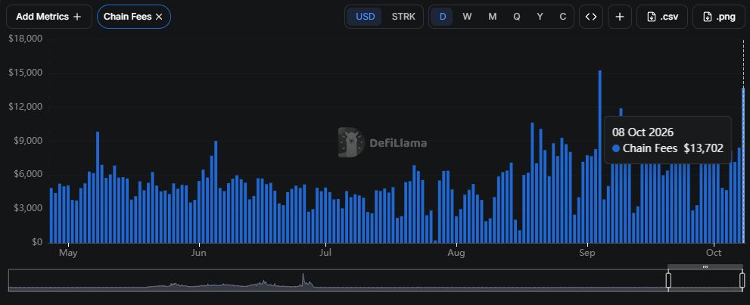Select the quarterly Q interval

click(x=517, y=17)
